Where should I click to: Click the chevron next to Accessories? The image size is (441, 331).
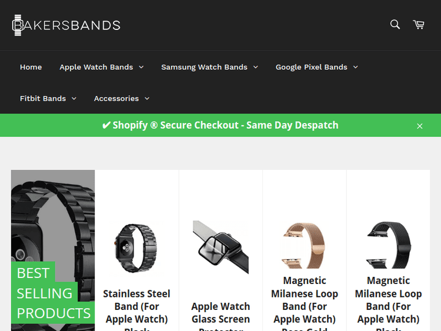tap(147, 99)
